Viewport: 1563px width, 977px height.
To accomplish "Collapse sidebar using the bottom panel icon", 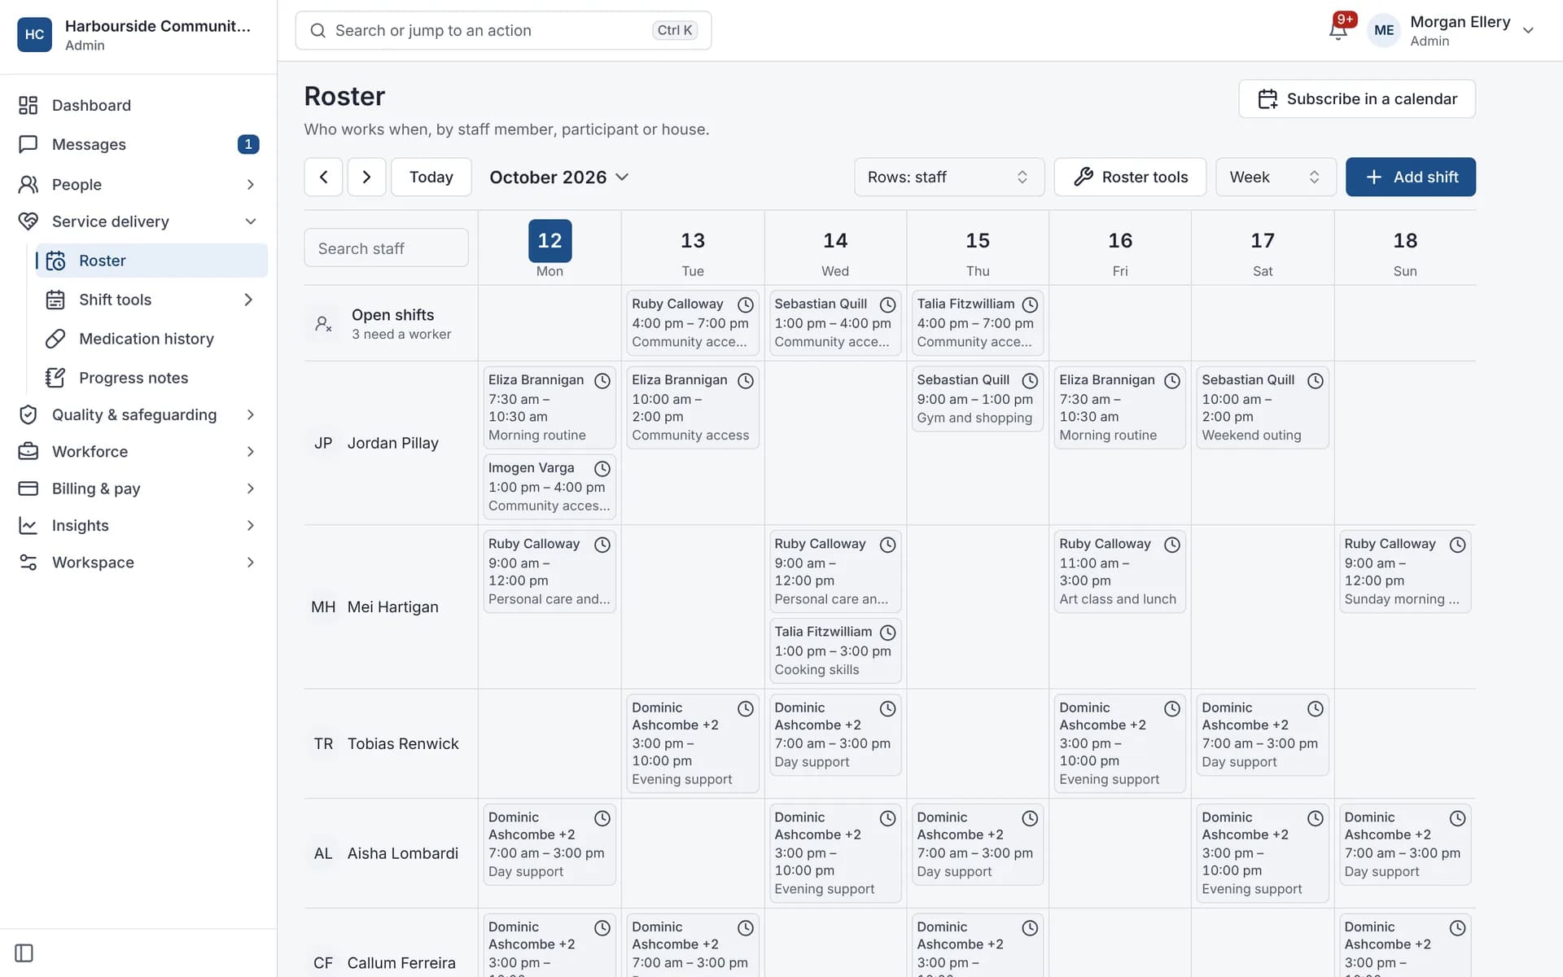I will click(24, 953).
